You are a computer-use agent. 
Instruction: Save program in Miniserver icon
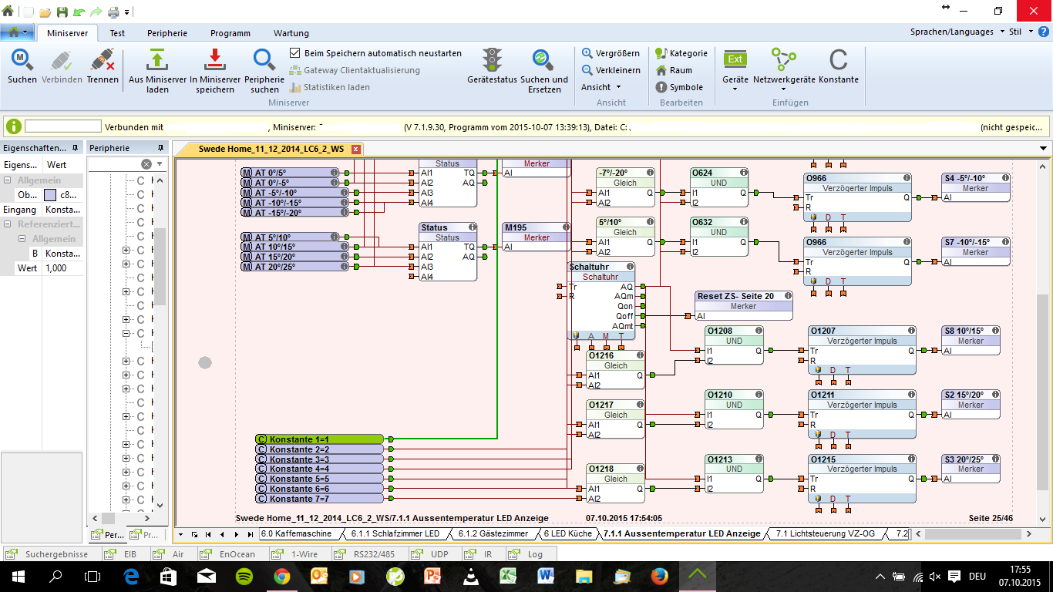point(215,61)
